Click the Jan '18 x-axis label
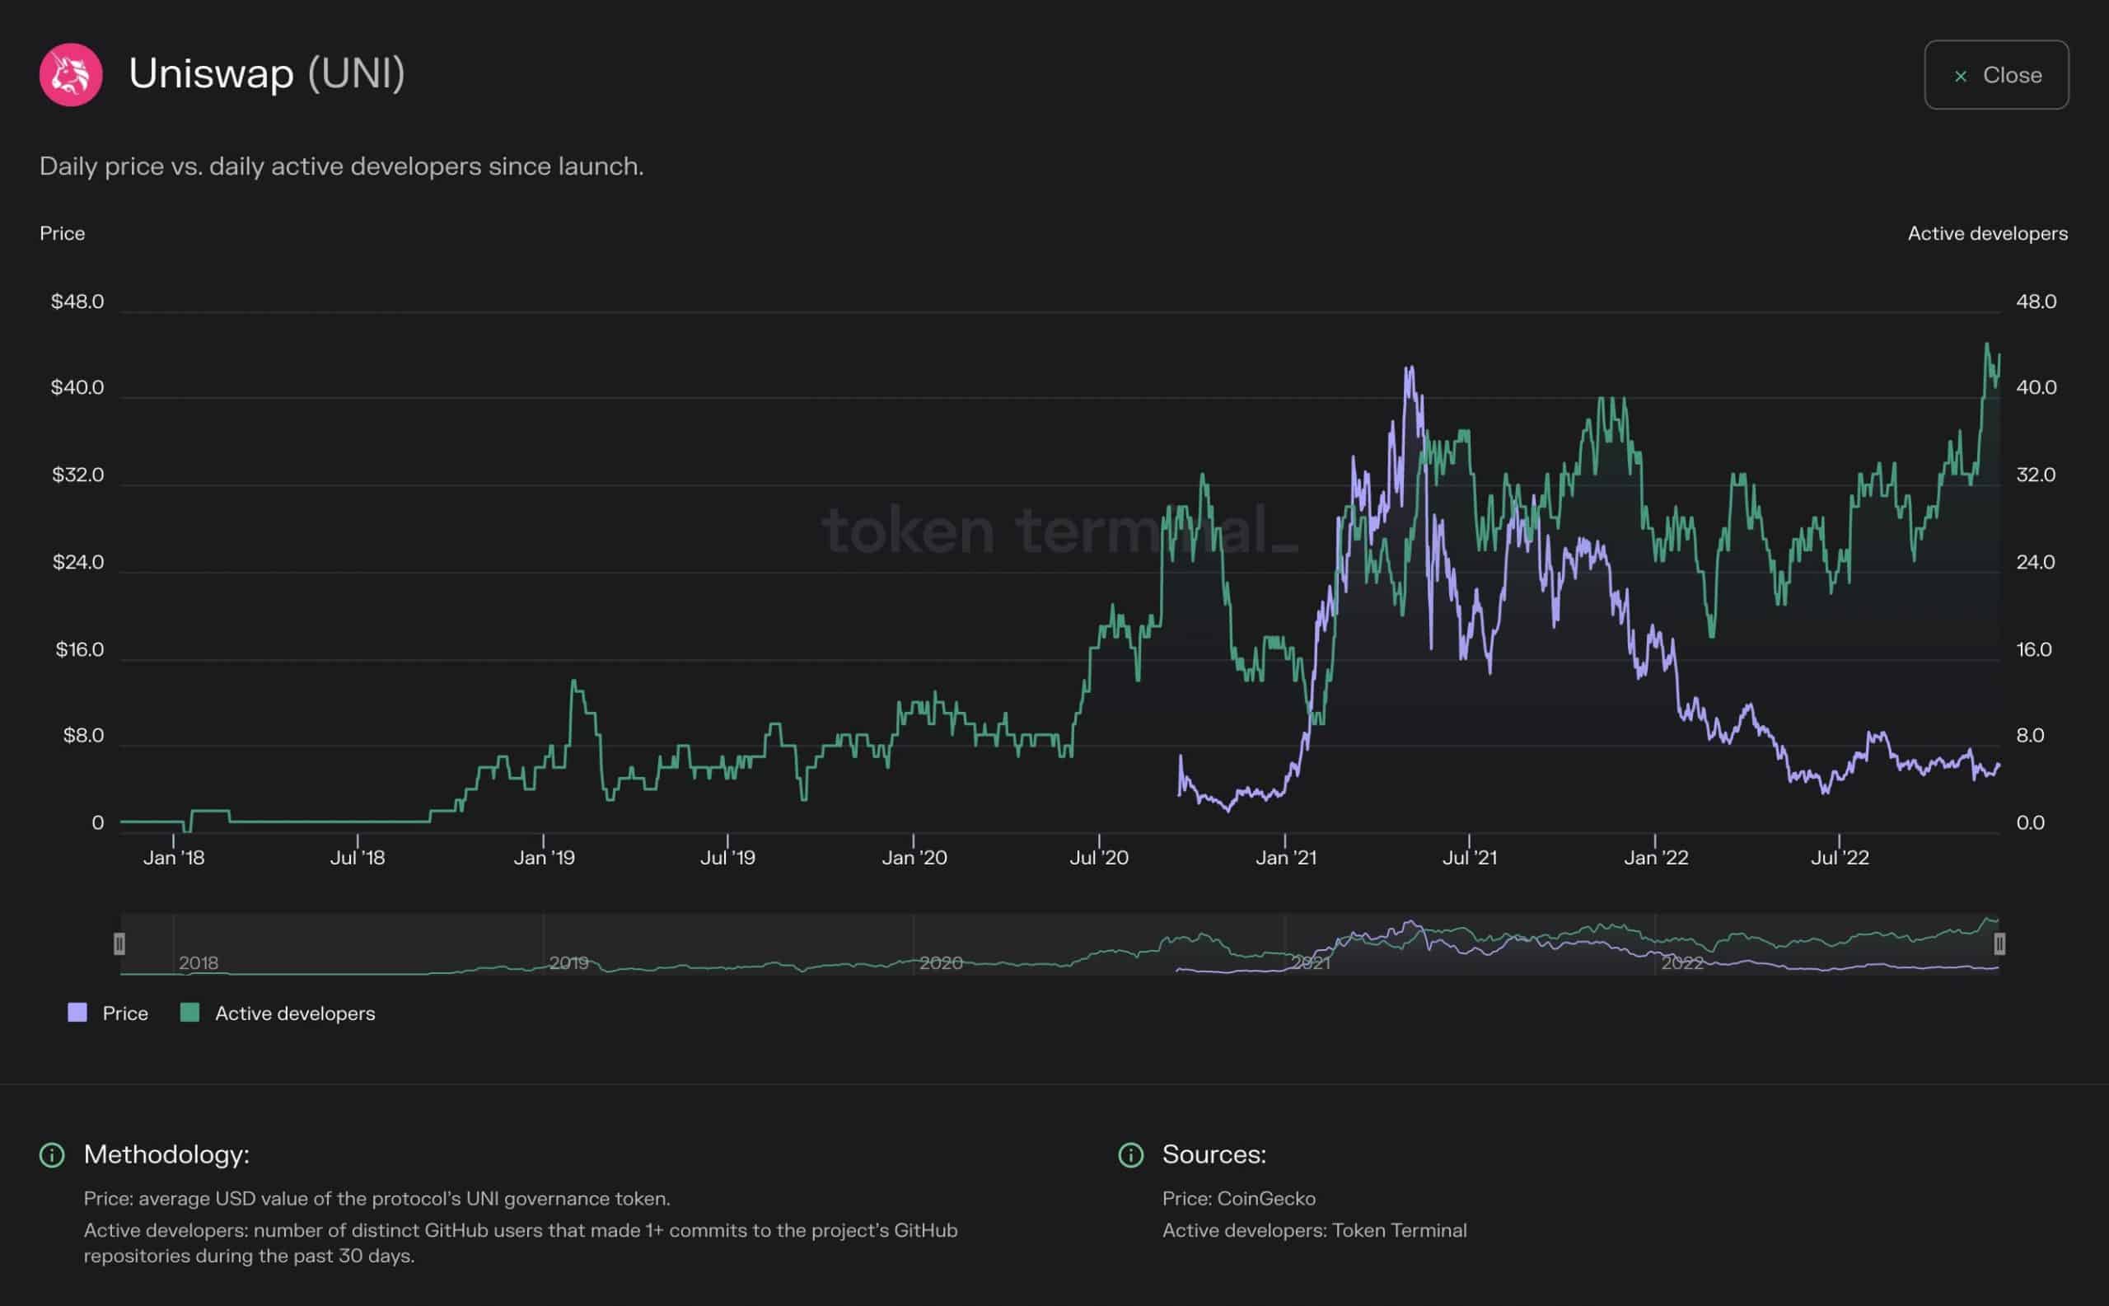The image size is (2109, 1306). [x=174, y=858]
